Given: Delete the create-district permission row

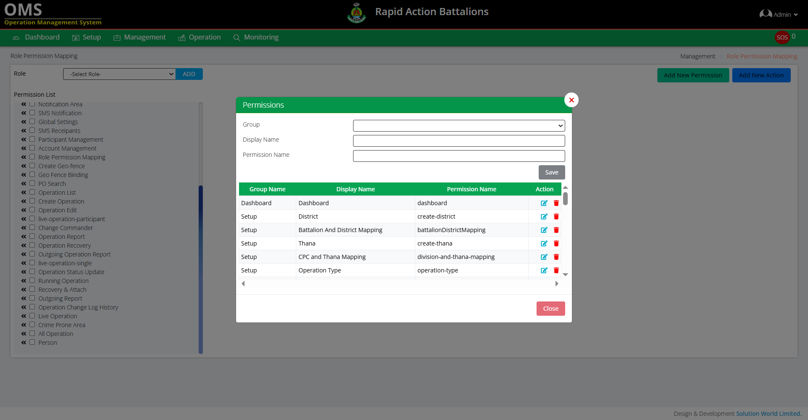Looking at the screenshot, I should coord(556,217).
